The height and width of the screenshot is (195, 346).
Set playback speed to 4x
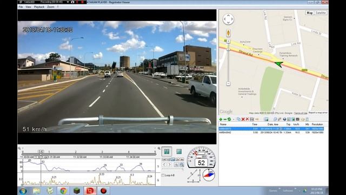182,159
